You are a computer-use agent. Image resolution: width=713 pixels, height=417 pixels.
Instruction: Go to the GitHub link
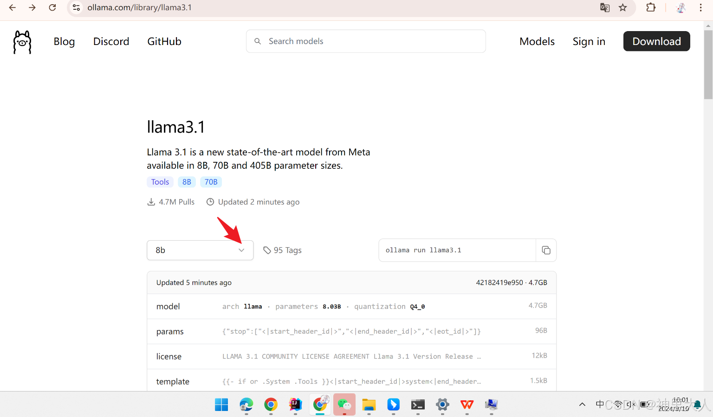click(164, 41)
